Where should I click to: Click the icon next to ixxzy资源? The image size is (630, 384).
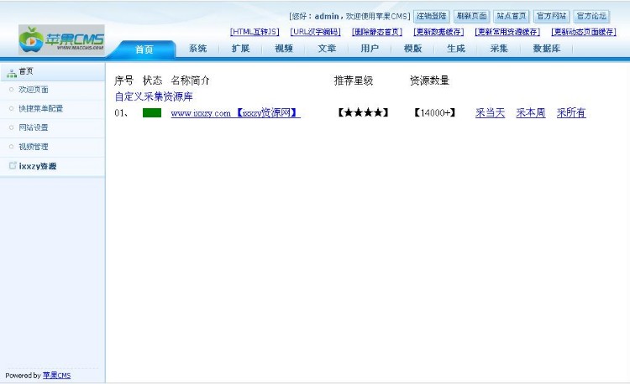(13, 165)
